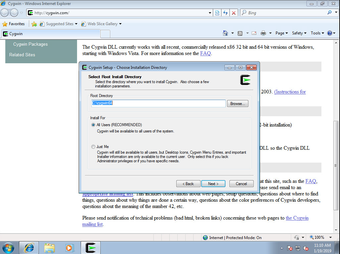This screenshot has height=254, width=340.
Task: Close the Cygwin Setup dialog
Action: click(252, 68)
